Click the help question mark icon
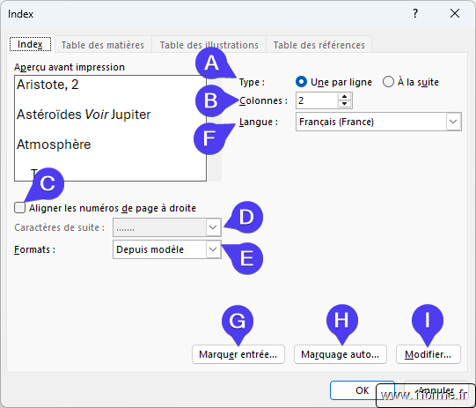476x408 pixels. (415, 13)
